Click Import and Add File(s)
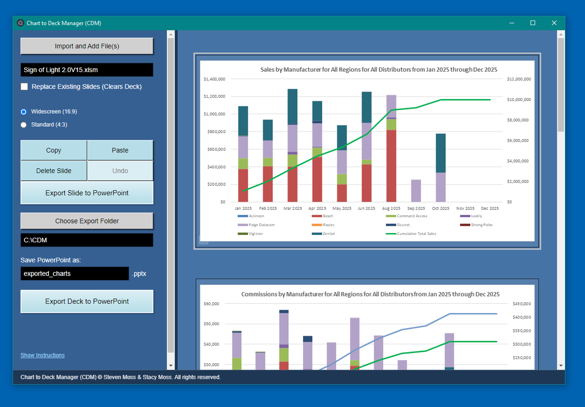Screen dimensions: 585x407 tap(86, 46)
